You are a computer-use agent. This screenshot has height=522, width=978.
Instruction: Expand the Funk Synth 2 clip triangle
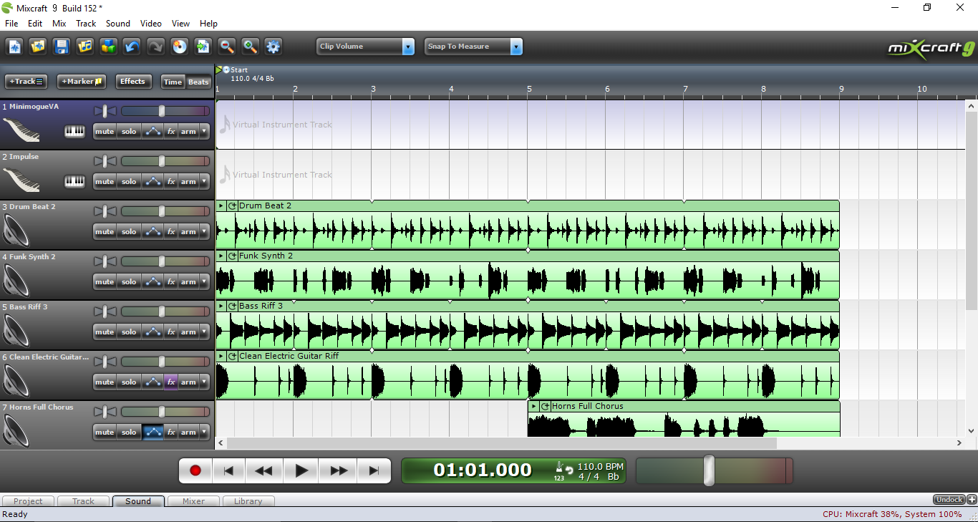[221, 256]
